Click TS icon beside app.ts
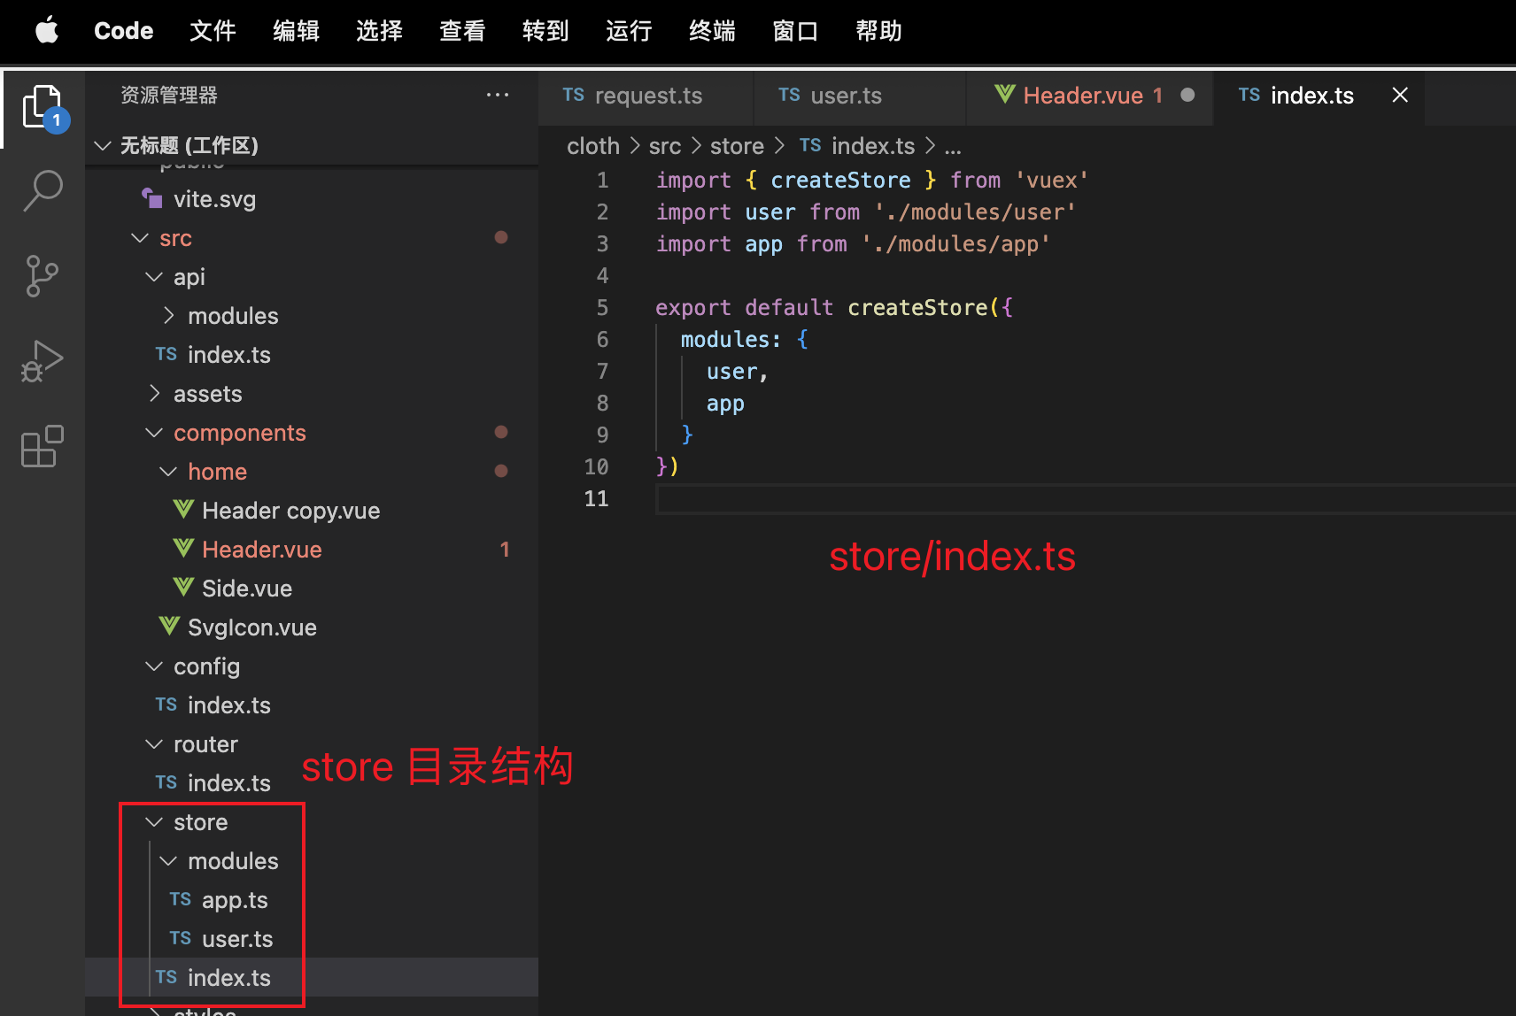Screen dimensions: 1516x1016 [181, 899]
